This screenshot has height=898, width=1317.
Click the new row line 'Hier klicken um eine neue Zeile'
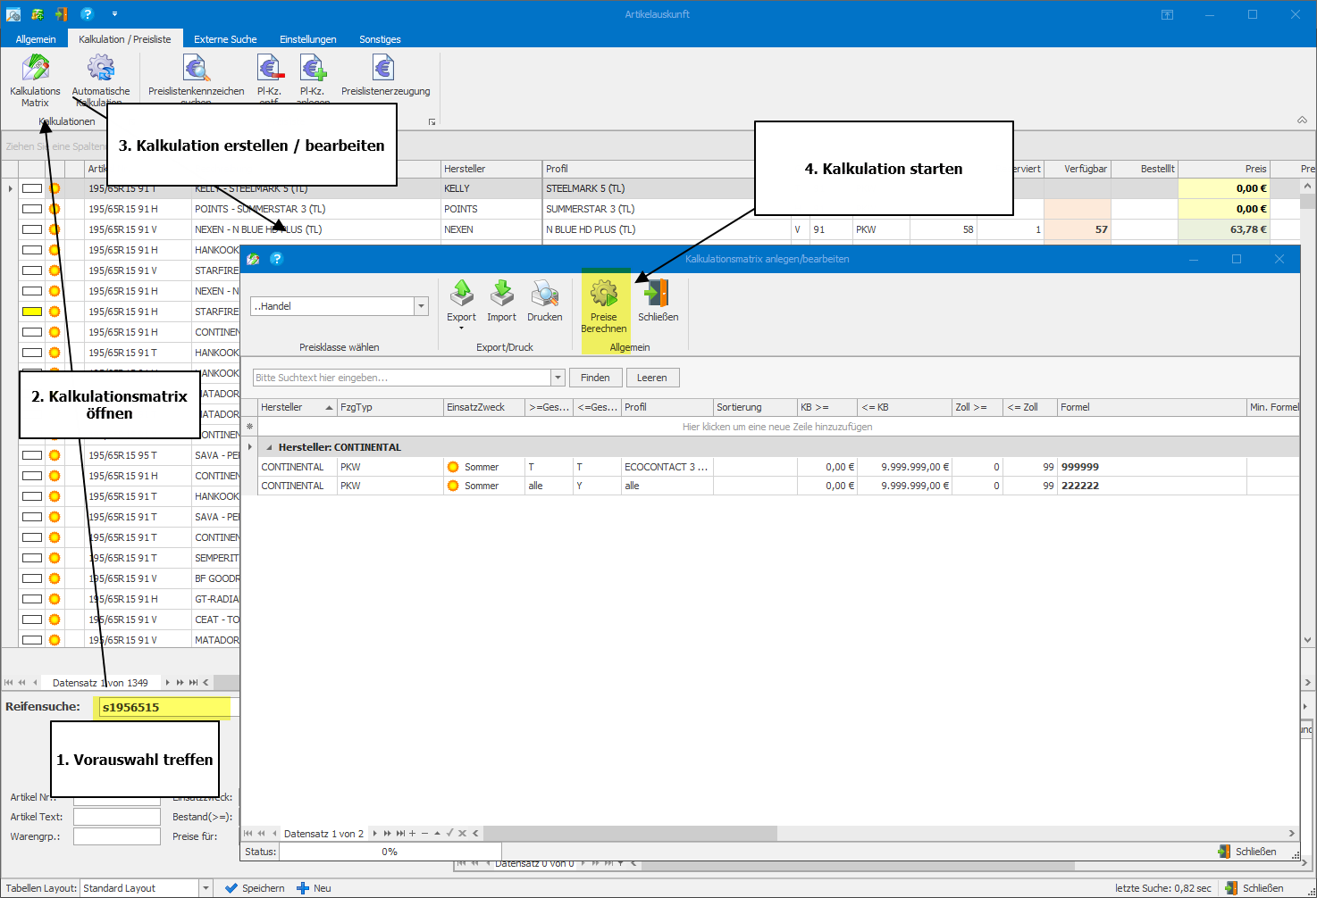777,427
